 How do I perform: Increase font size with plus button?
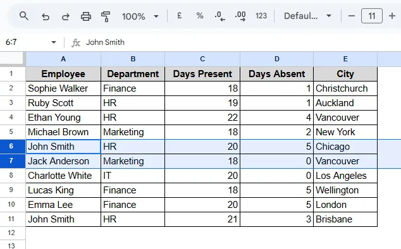(x=392, y=16)
